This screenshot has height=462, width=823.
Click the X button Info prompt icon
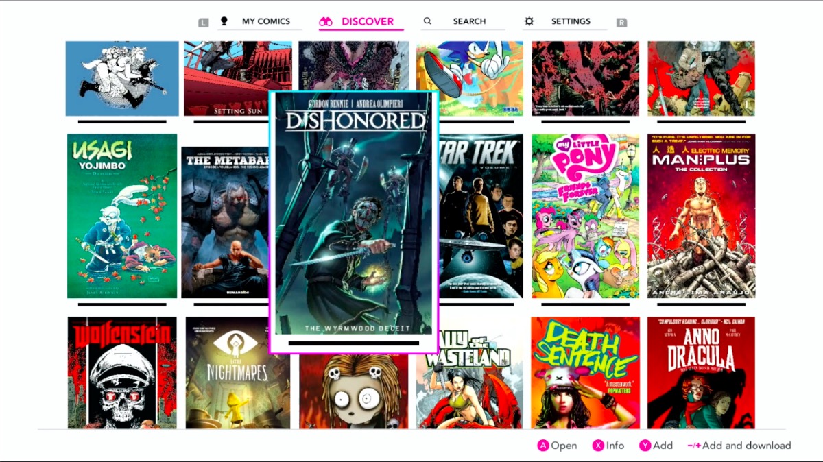(598, 446)
